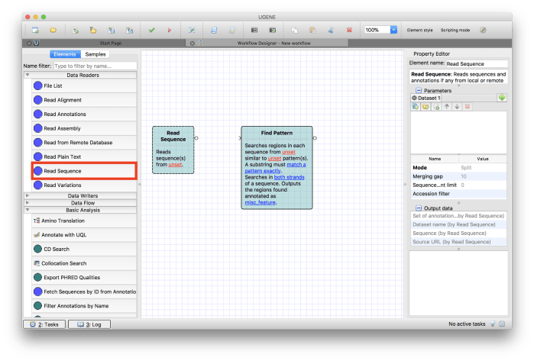Collapse the Parameters section
This screenshot has width=534, height=361.
click(x=418, y=90)
